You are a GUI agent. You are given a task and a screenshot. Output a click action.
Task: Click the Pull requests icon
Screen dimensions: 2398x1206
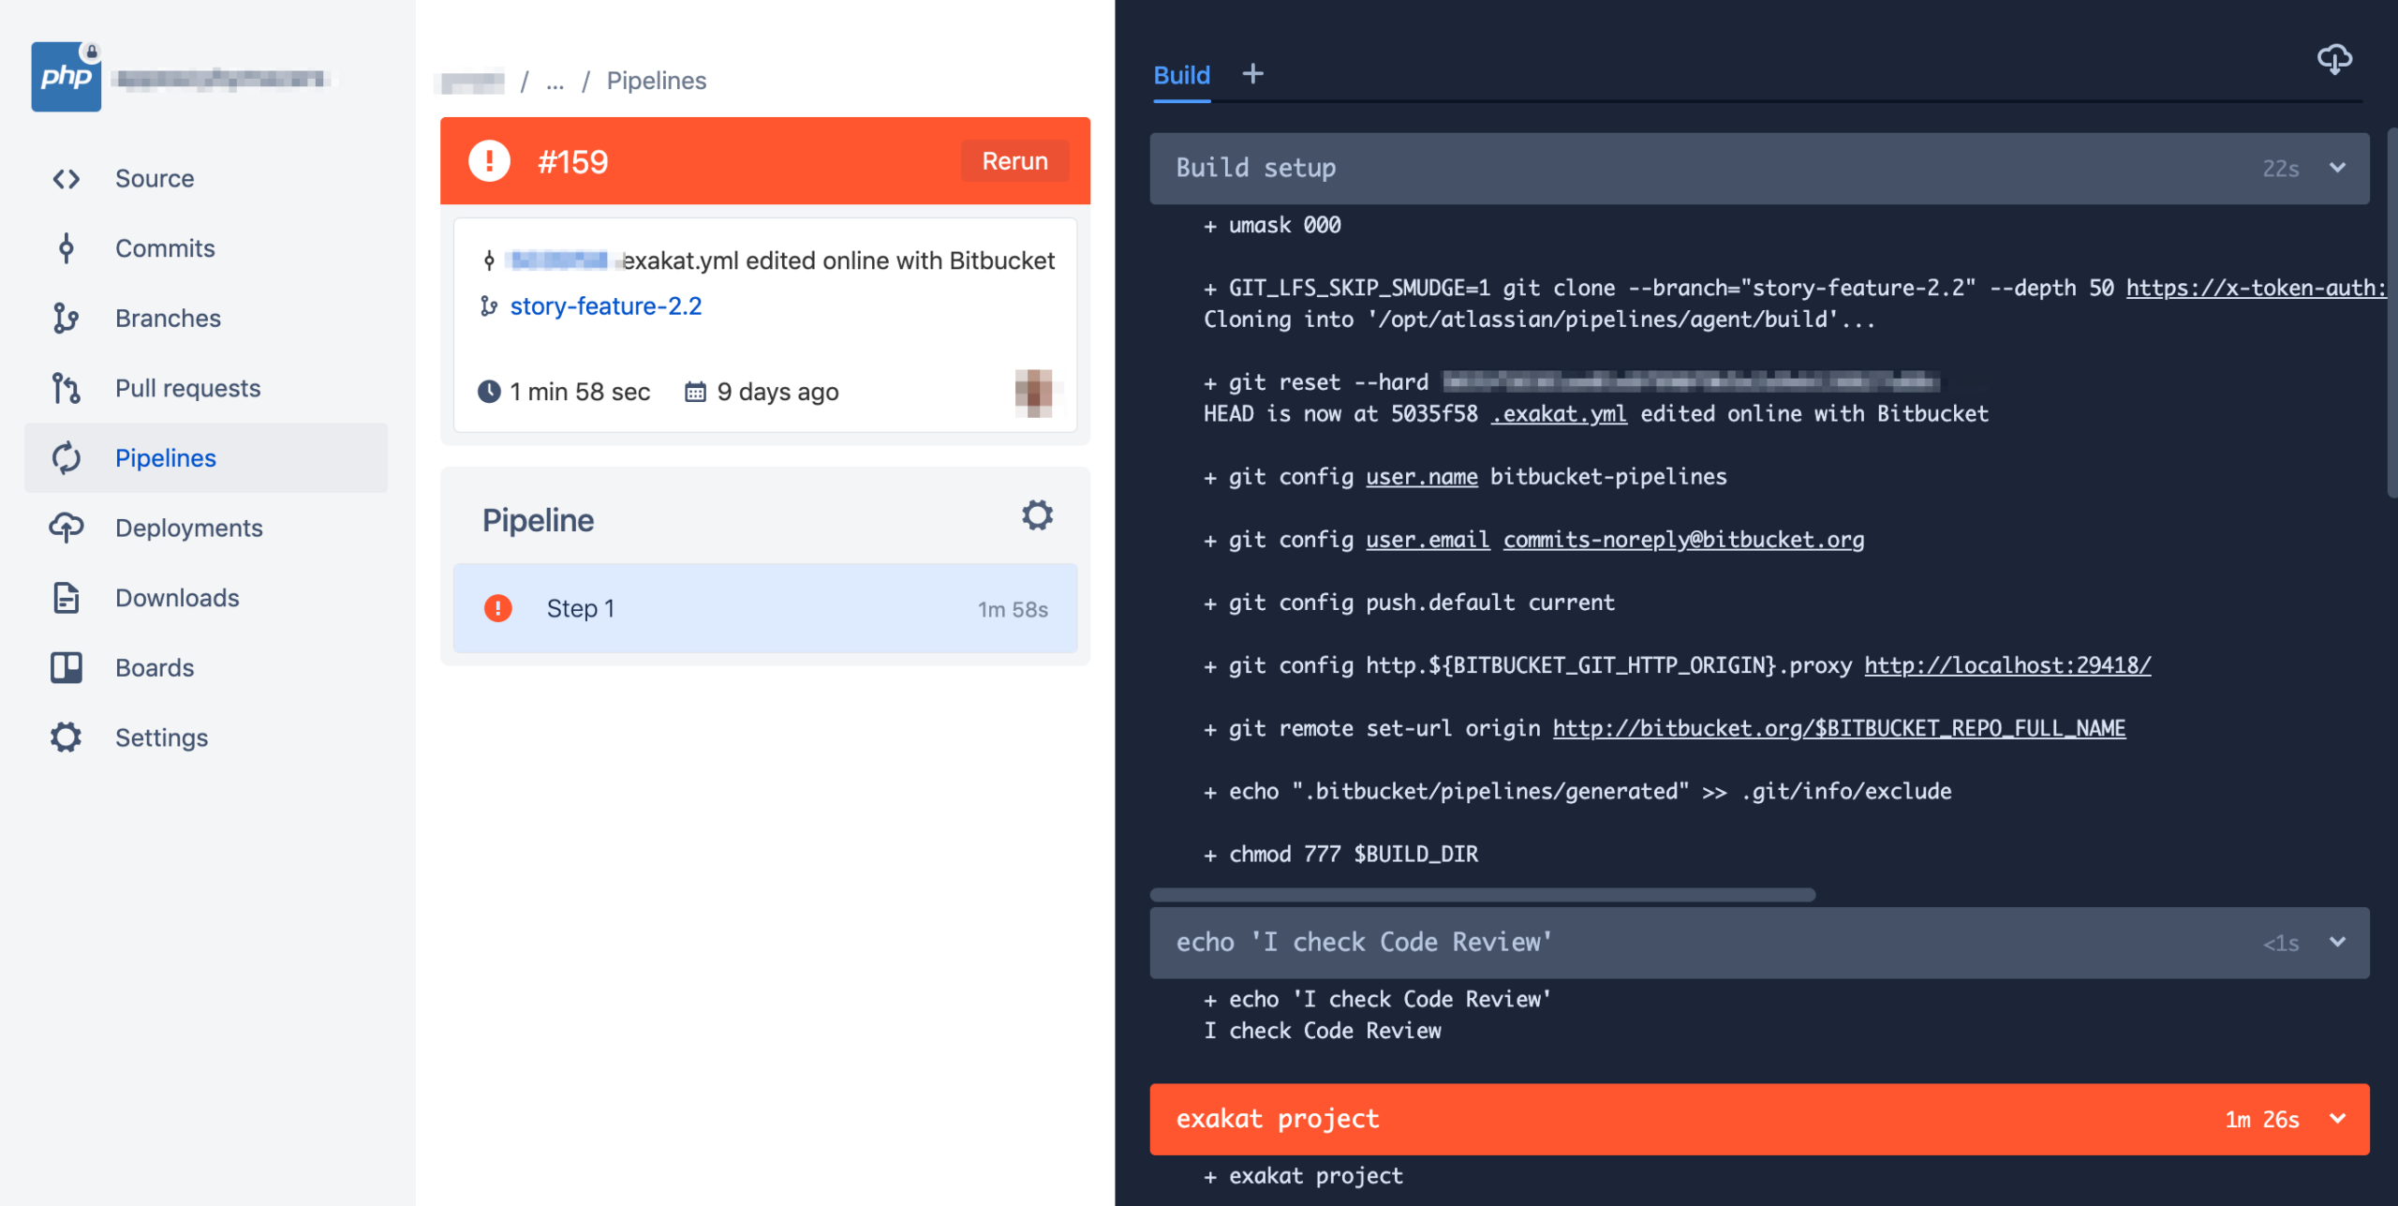click(x=66, y=388)
